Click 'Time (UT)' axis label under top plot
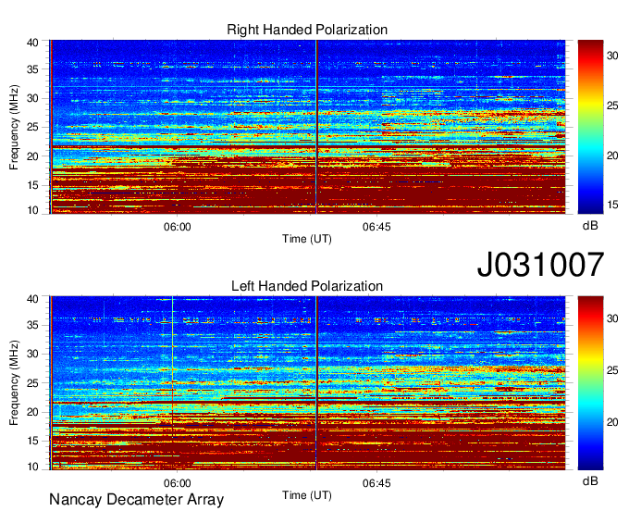 pyautogui.click(x=307, y=239)
